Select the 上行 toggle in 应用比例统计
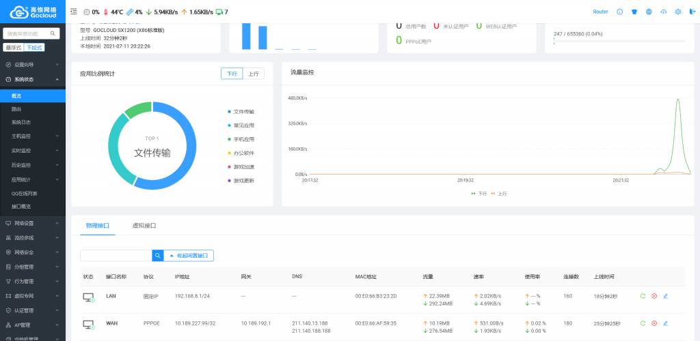This screenshot has height=341, width=700. (x=254, y=74)
